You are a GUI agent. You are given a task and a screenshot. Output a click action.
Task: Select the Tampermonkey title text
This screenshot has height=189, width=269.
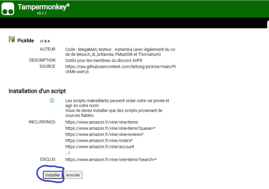coord(44,7)
